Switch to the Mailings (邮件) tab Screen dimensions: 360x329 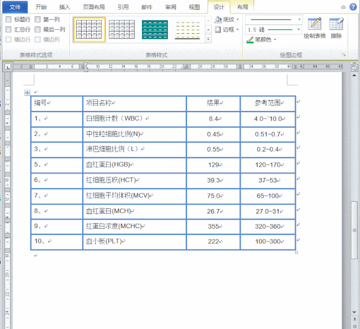click(147, 7)
